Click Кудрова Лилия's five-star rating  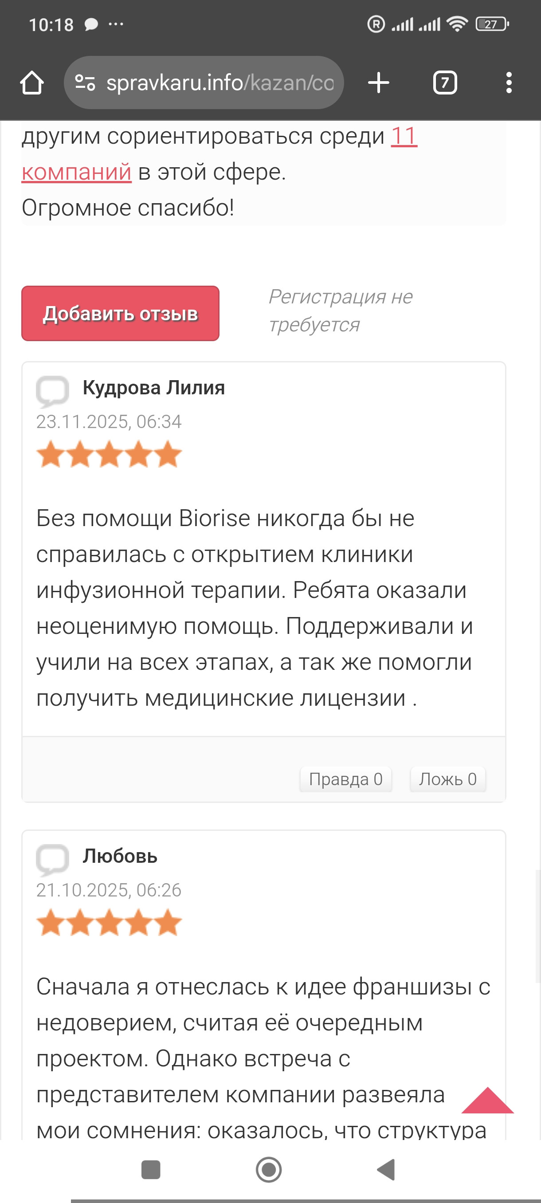[109, 454]
